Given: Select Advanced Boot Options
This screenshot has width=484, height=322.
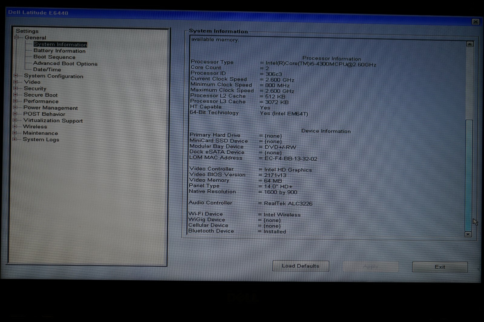Looking at the screenshot, I should [65, 63].
